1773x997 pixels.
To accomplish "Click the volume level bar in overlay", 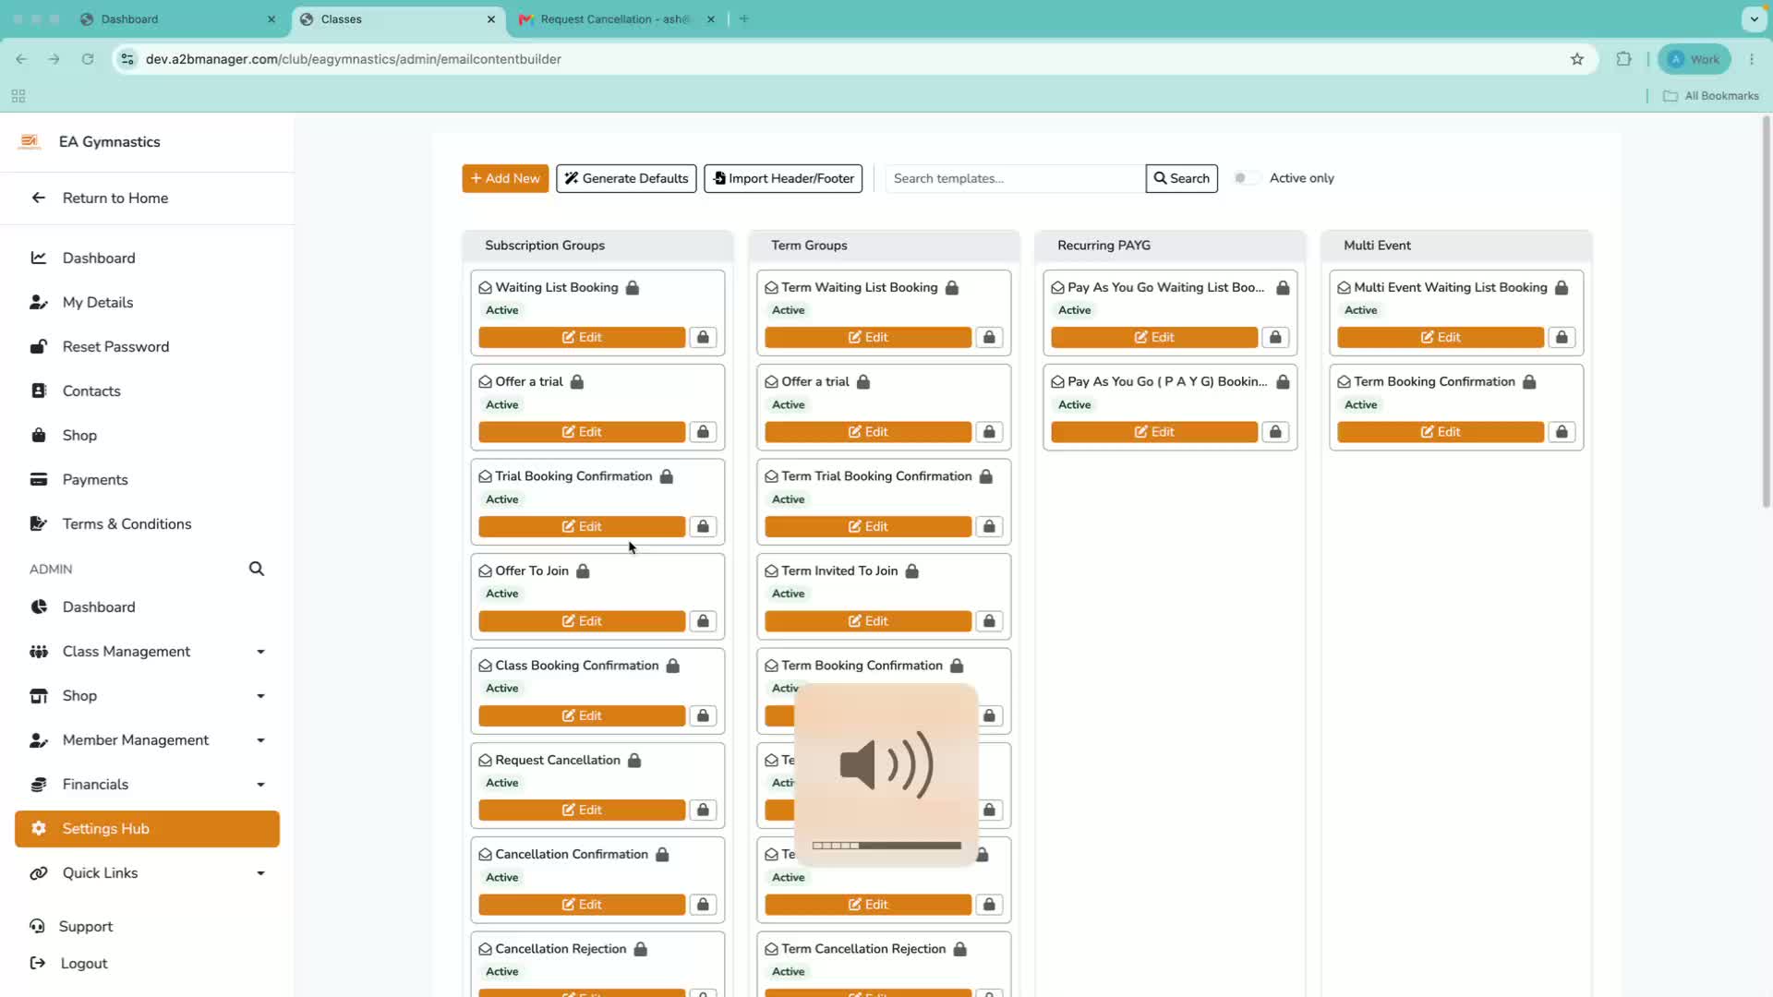I will point(886,846).
